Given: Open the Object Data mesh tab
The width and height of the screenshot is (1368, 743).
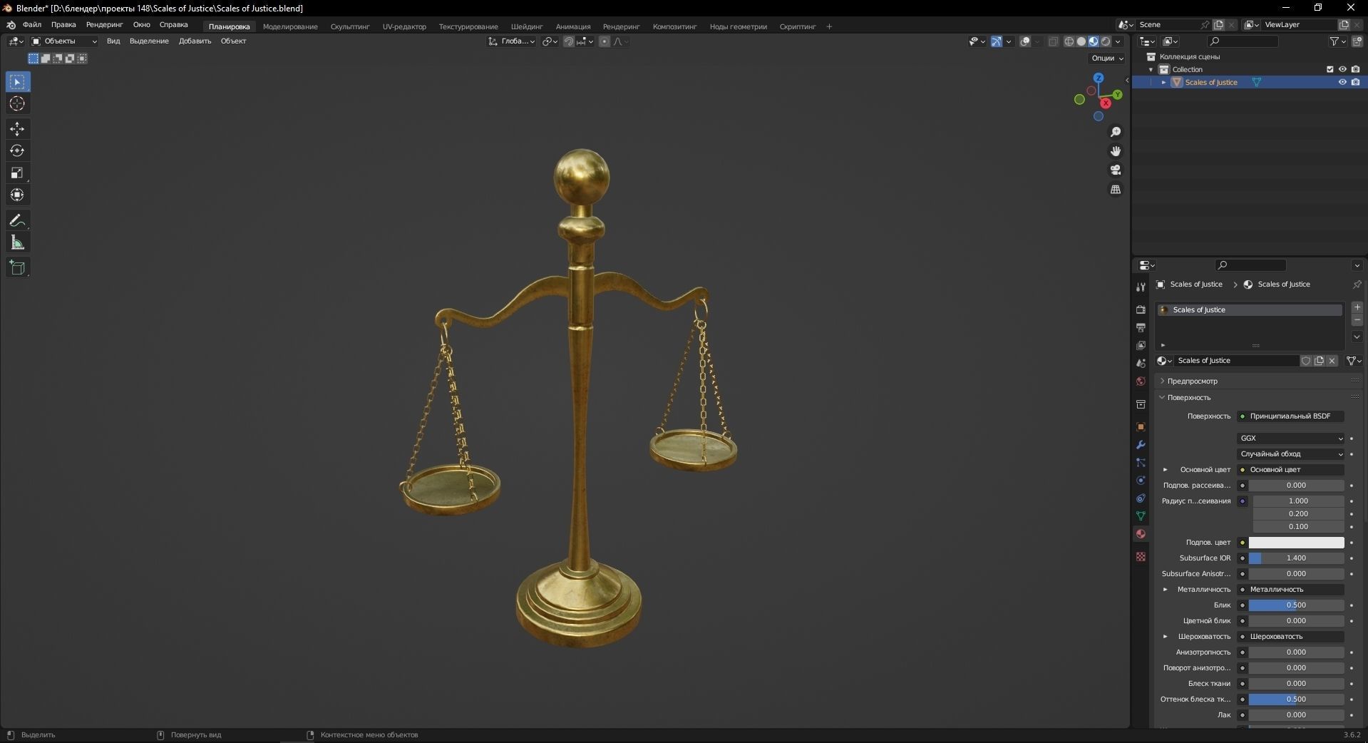Looking at the screenshot, I should [x=1141, y=516].
